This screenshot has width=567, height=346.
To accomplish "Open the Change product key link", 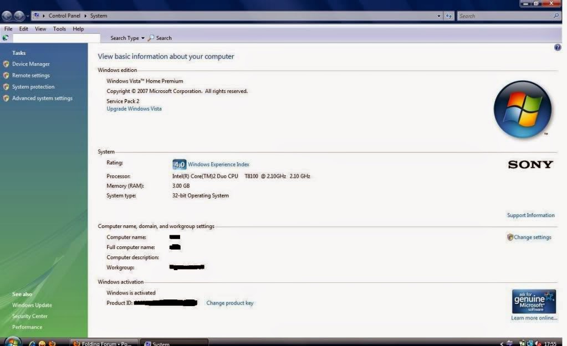I will point(229,303).
